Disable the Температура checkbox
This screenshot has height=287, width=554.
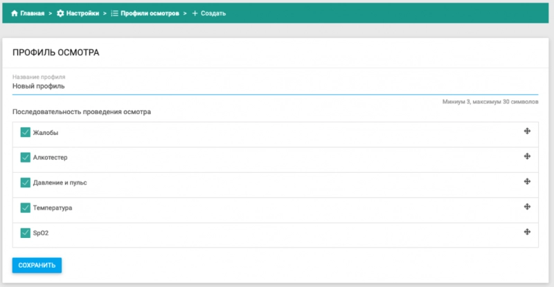click(25, 207)
